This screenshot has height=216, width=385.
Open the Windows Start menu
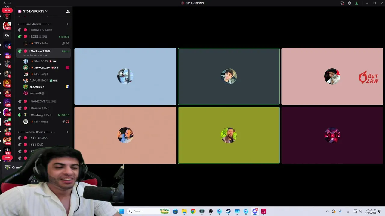122,211
